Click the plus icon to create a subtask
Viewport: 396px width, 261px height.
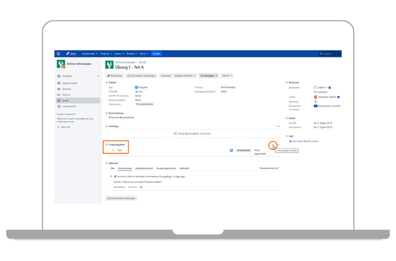(273, 145)
